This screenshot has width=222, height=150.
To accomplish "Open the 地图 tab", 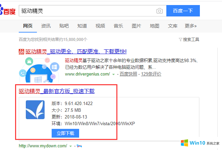I will pos(155,26).
